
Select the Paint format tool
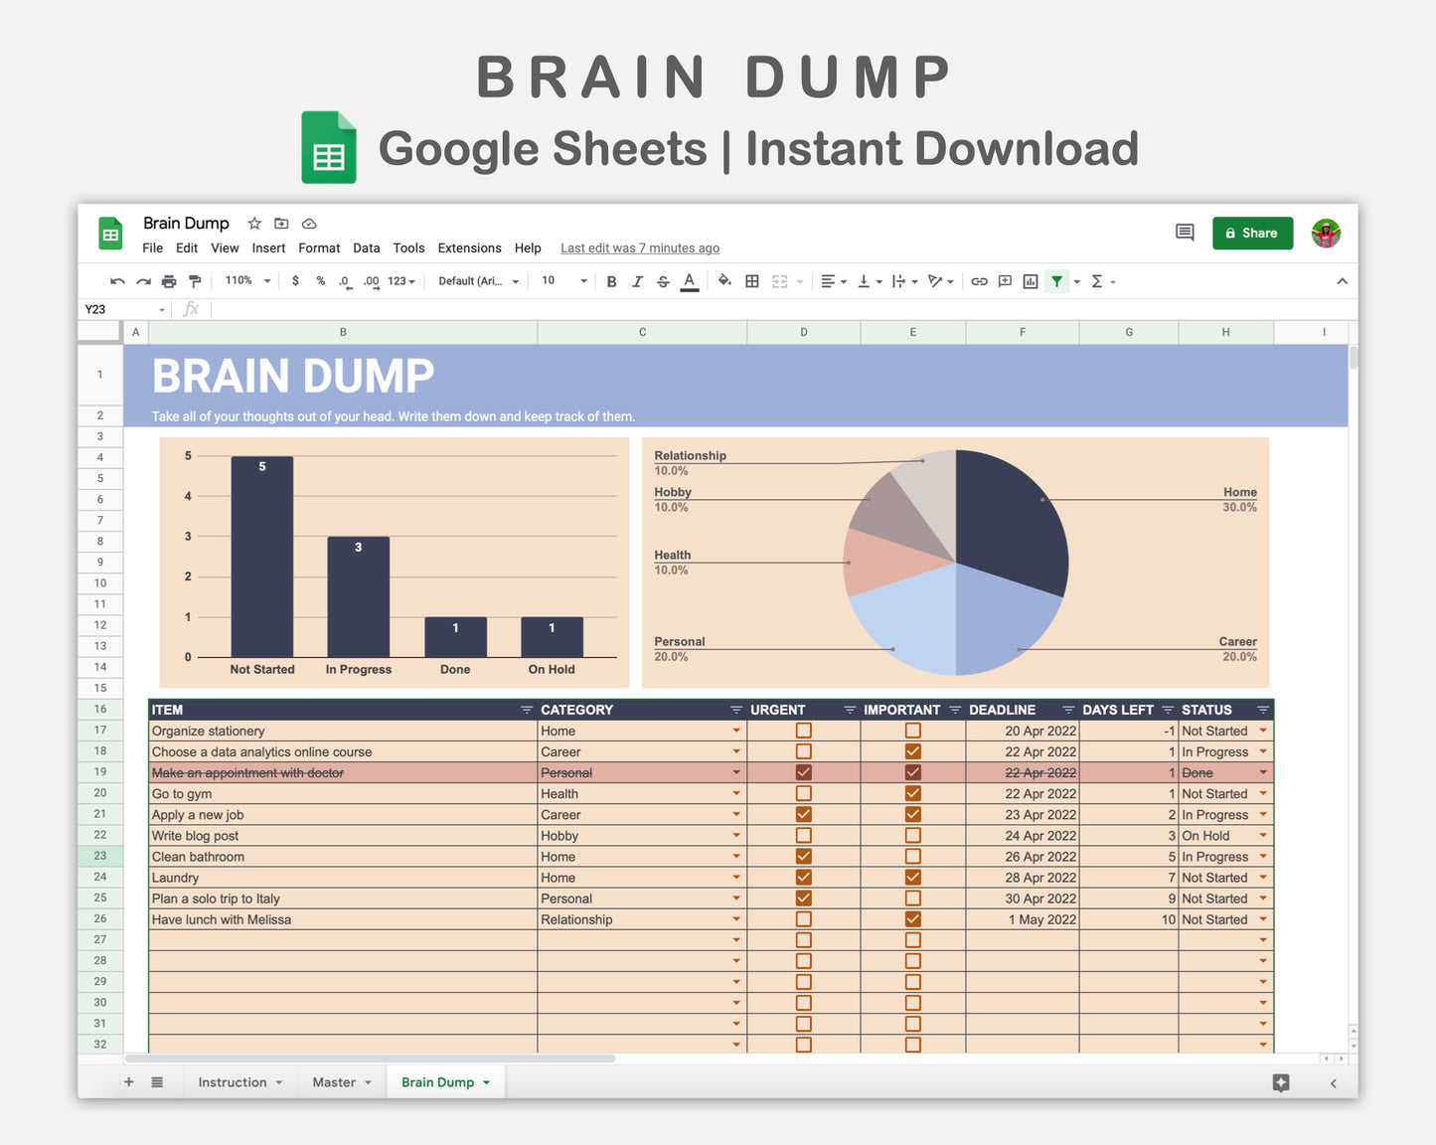tap(195, 281)
